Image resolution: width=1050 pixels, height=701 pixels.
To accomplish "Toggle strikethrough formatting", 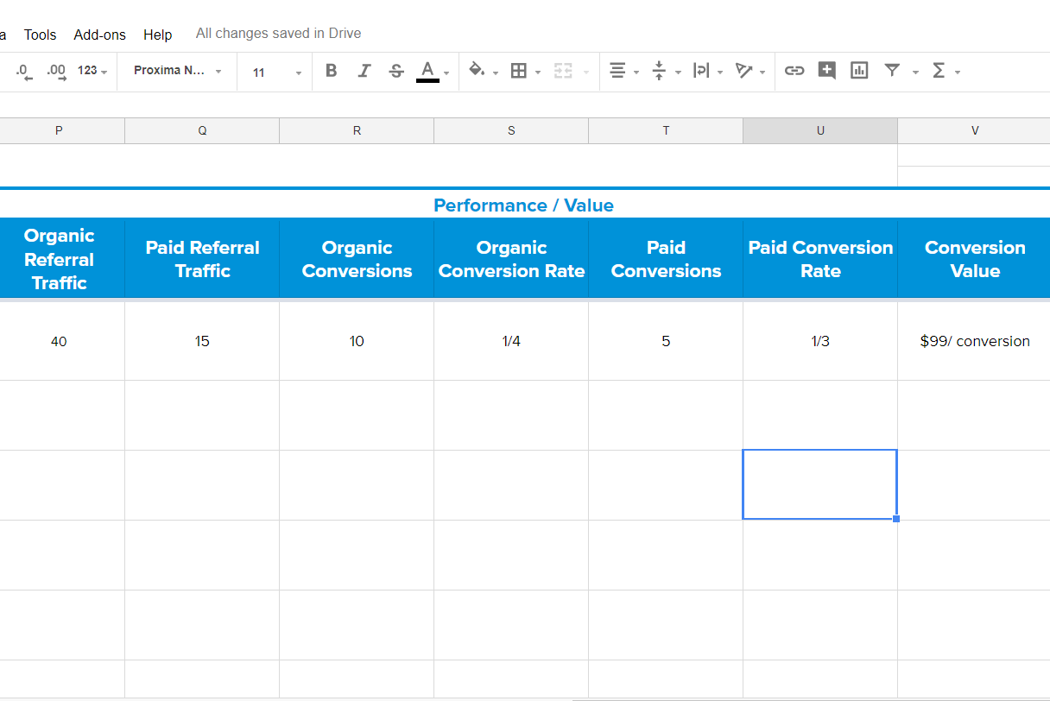I will (x=396, y=71).
